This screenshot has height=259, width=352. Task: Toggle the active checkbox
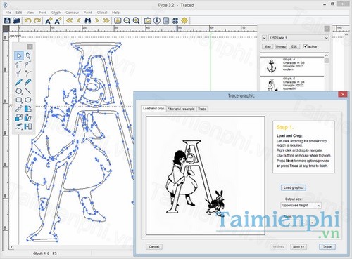(306, 46)
